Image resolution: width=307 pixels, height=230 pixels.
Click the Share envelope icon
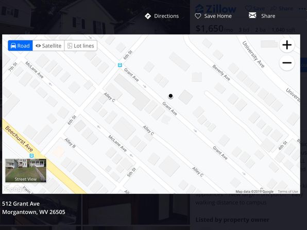[252, 15]
